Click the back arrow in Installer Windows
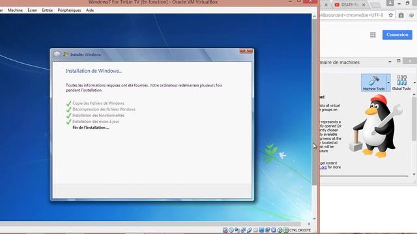Screen dimensions: 417x234 (x=57, y=55)
